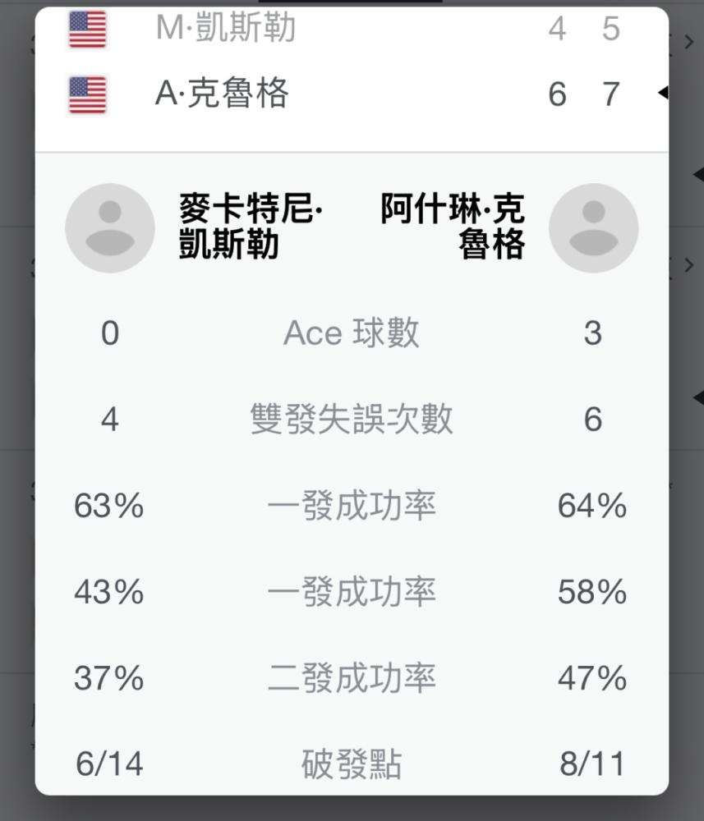Click the 64% first serve value
Screen dimensions: 704x821
(x=592, y=505)
